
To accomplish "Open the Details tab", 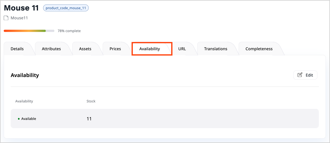I will (17, 49).
